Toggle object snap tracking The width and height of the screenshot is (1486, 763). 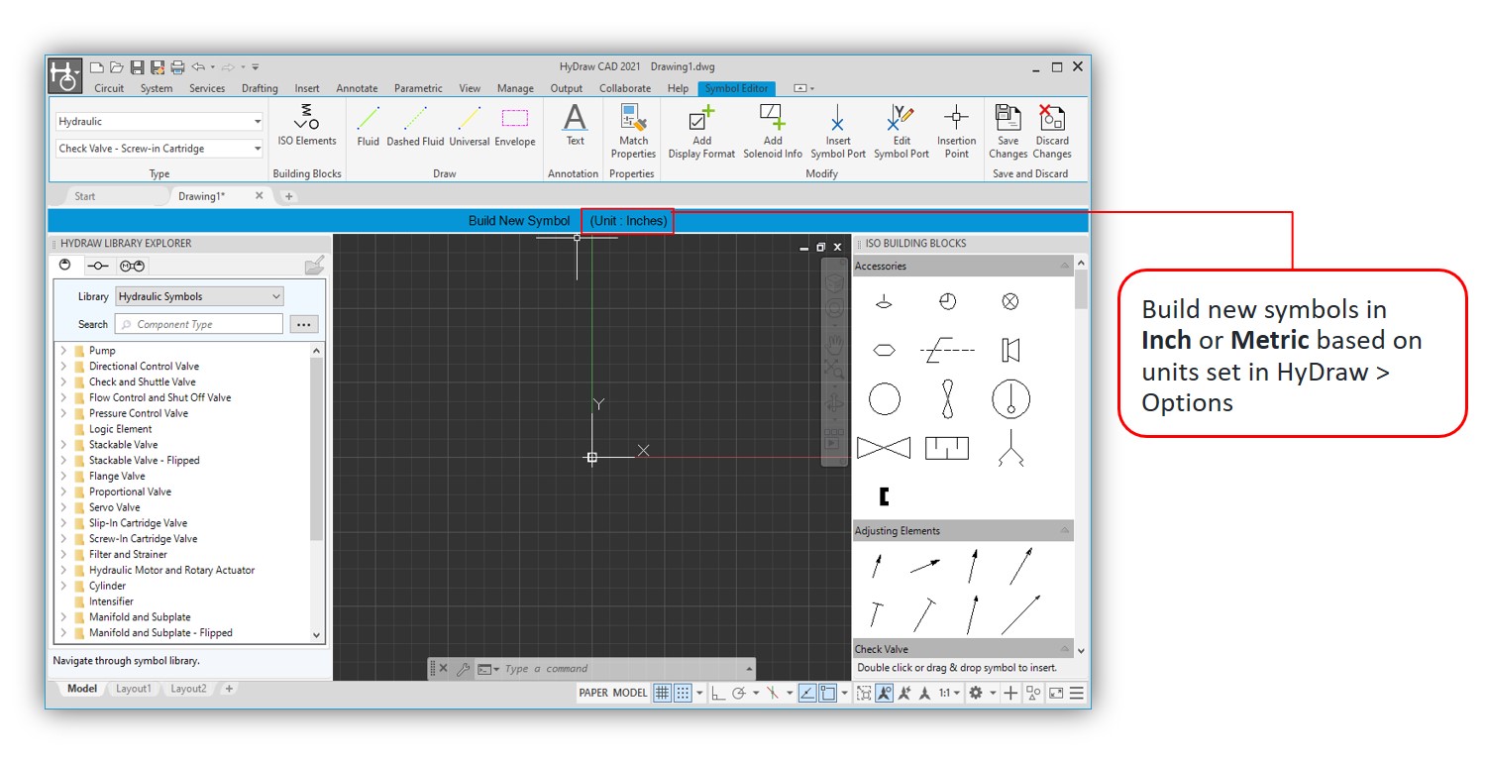807,693
